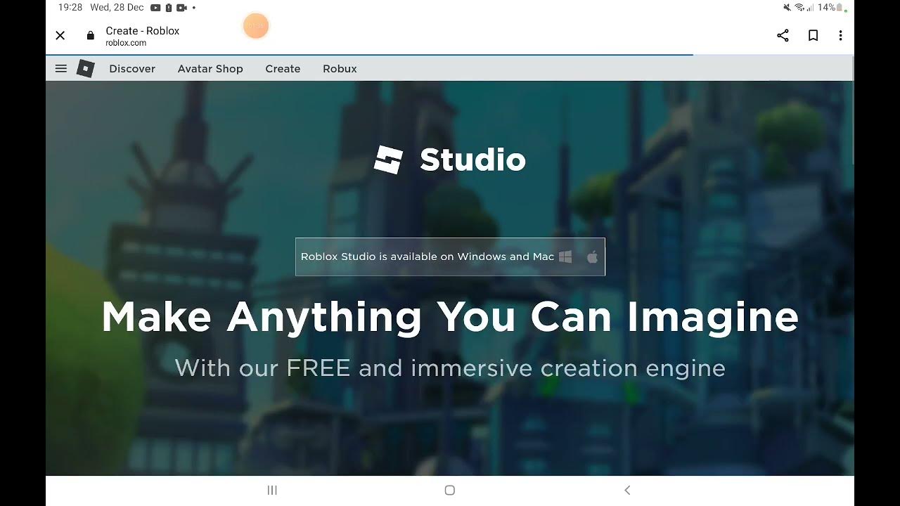Tap the share icon in browser bar
The image size is (900, 506).
783,35
